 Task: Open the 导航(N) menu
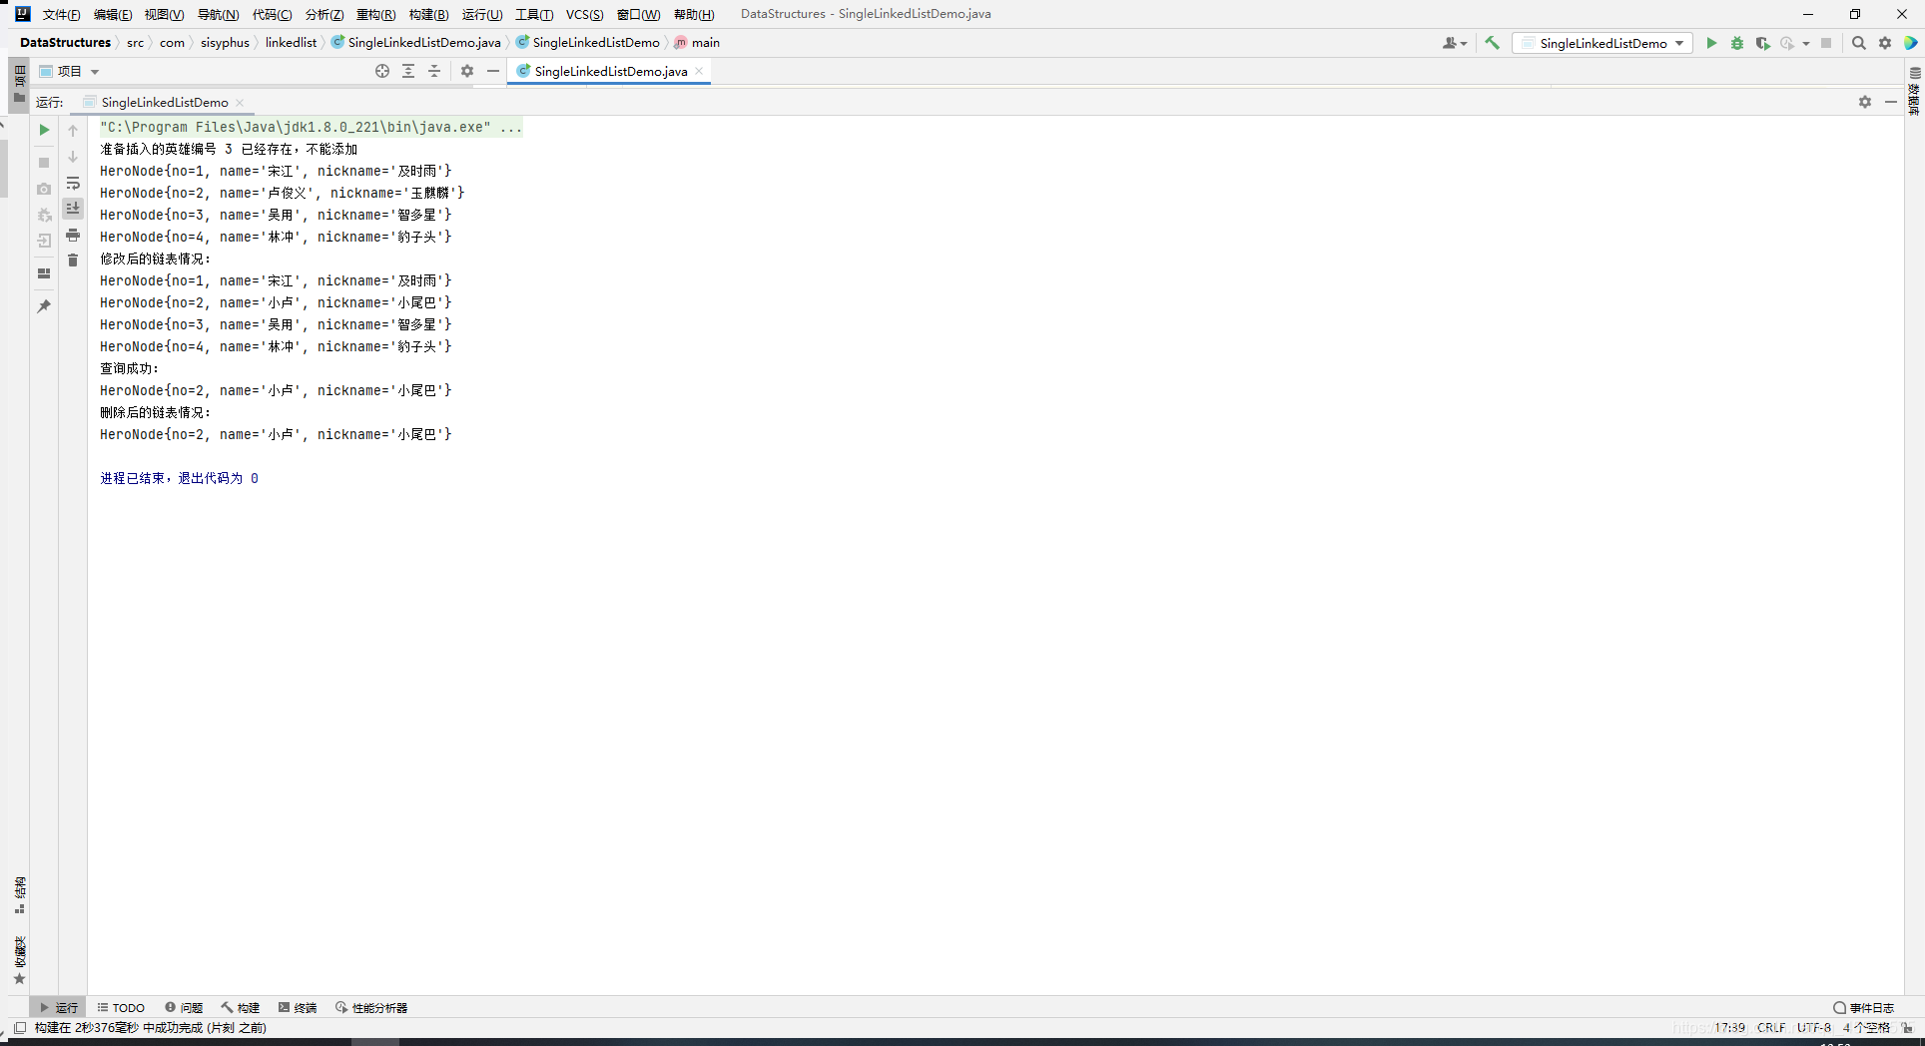[218, 14]
